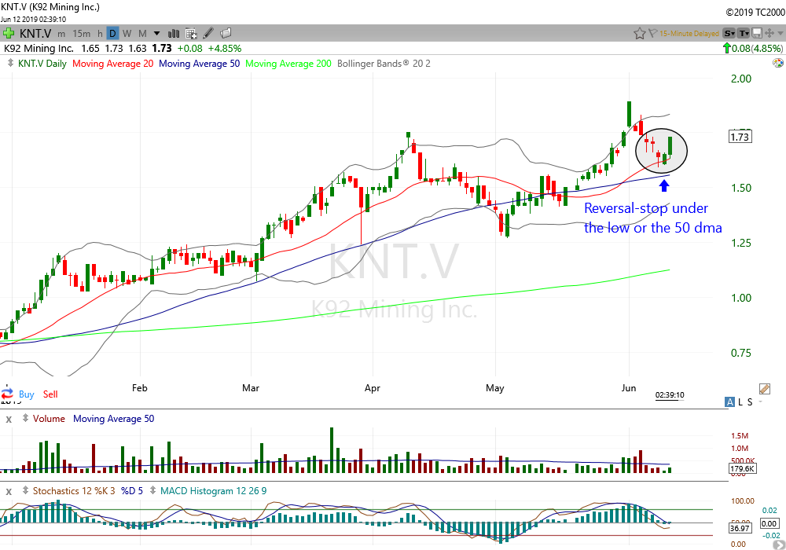Image resolution: width=786 pixels, height=550 pixels.
Task: Click the KNT.V Daily plot label
Action: point(42,64)
